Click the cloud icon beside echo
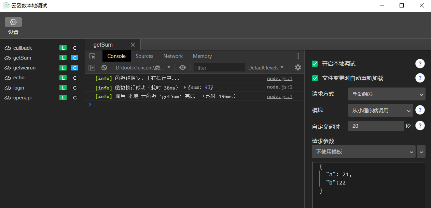This screenshot has width=431, height=208. point(8,78)
